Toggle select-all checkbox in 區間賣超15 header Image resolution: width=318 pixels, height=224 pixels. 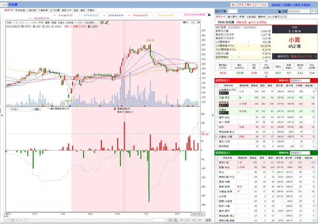[x=217, y=158]
